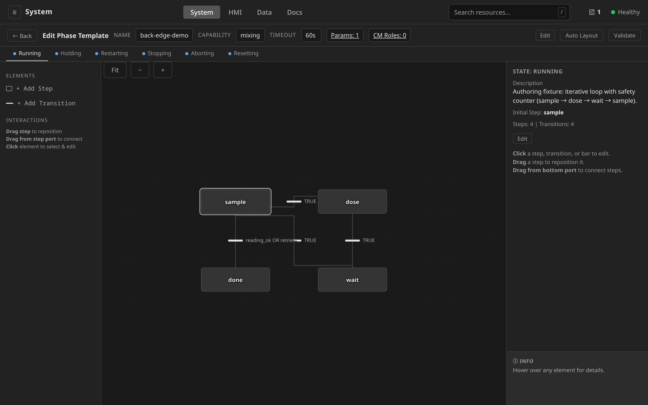Image resolution: width=648 pixels, height=405 pixels.
Task: Select the Running state tab
Action: click(x=27, y=53)
